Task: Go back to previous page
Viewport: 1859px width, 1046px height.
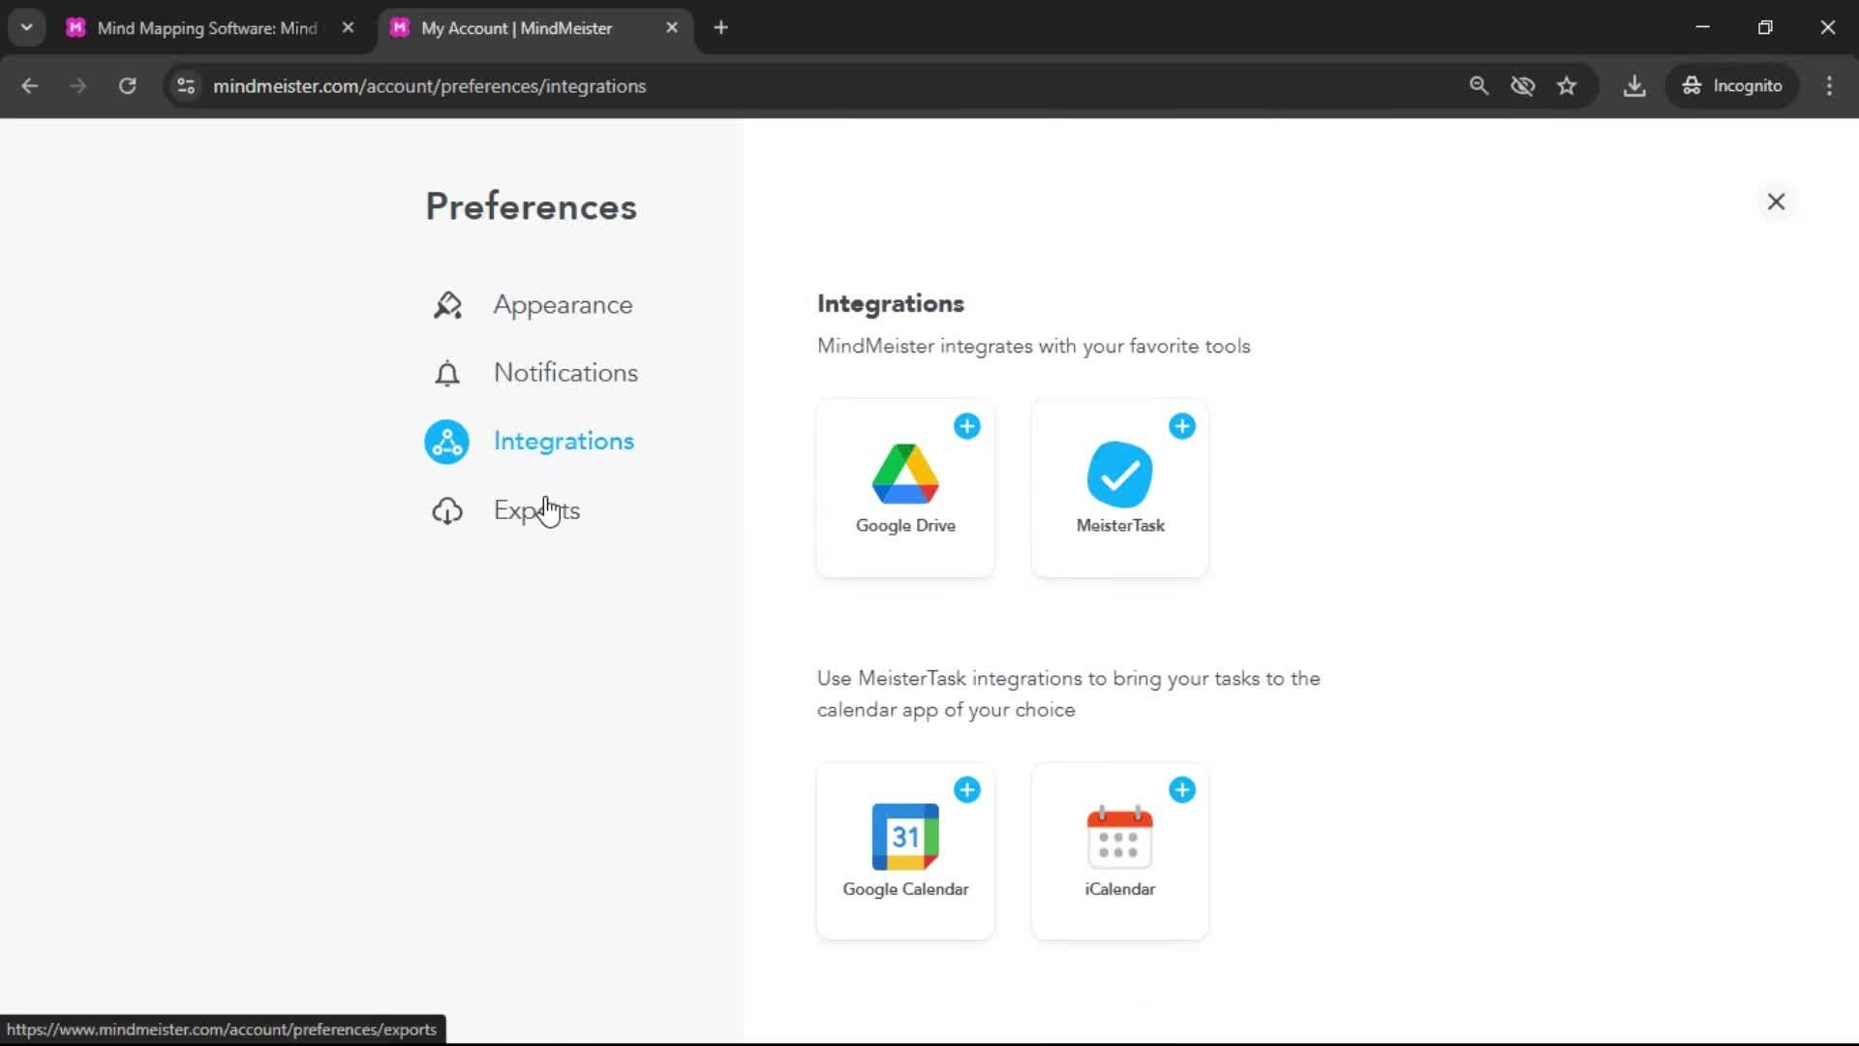Action: click(30, 86)
